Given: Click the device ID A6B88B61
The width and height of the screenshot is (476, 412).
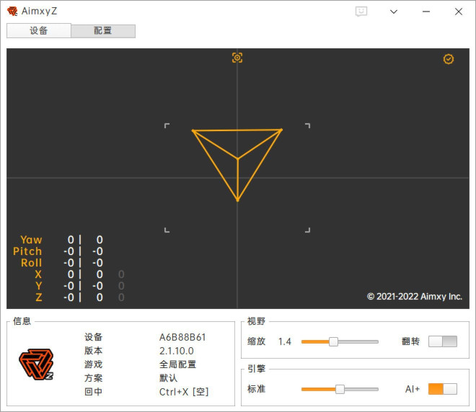Looking at the screenshot, I should 182,337.
